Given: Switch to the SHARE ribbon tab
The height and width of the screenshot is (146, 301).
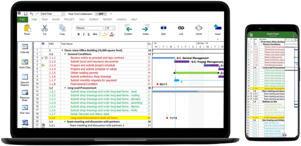Looking at the screenshot, I should (56, 20).
